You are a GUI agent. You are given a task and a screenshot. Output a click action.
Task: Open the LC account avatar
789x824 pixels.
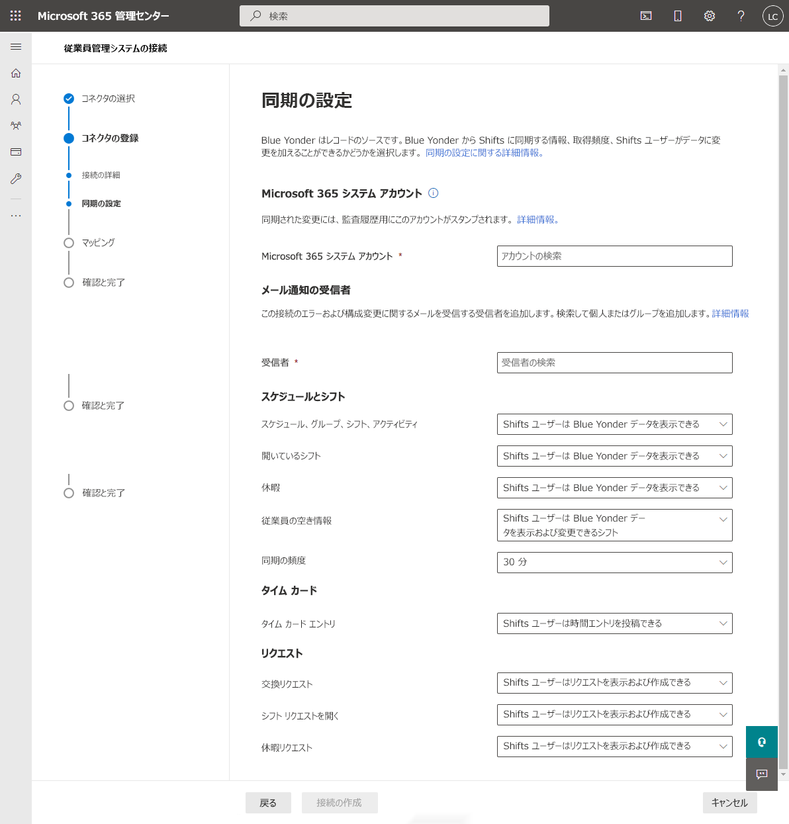pos(772,16)
